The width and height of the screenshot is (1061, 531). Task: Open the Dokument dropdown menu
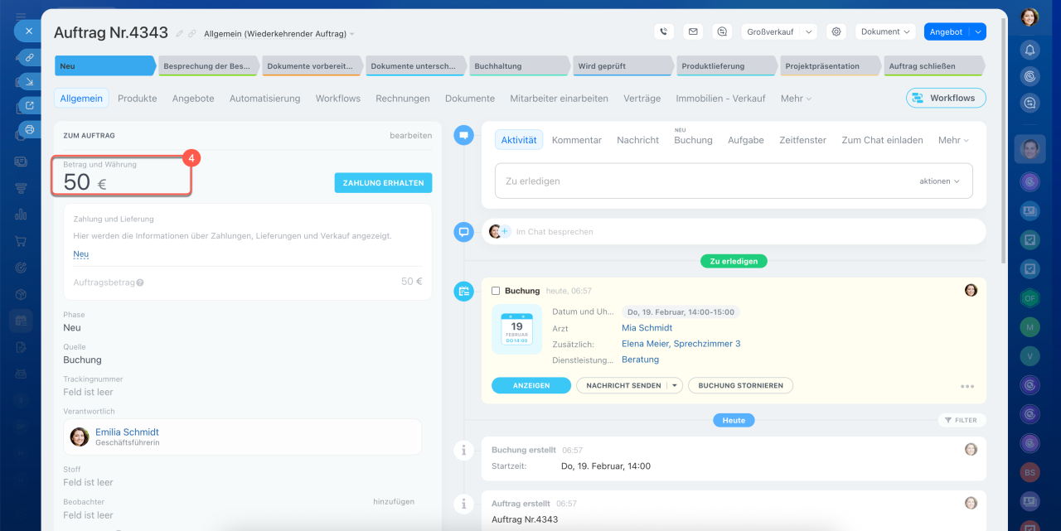click(884, 31)
